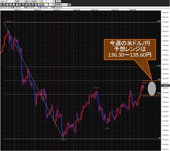The image size is (170, 151).
Task: Select the vertical line tool
Action: (14, 5)
